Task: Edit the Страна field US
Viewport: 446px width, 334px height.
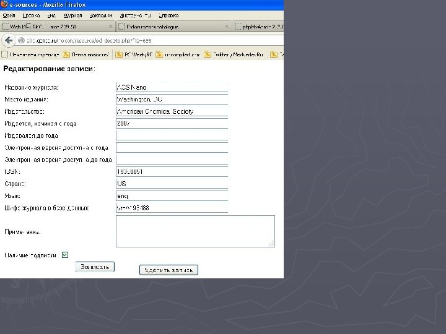Action: [172, 184]
